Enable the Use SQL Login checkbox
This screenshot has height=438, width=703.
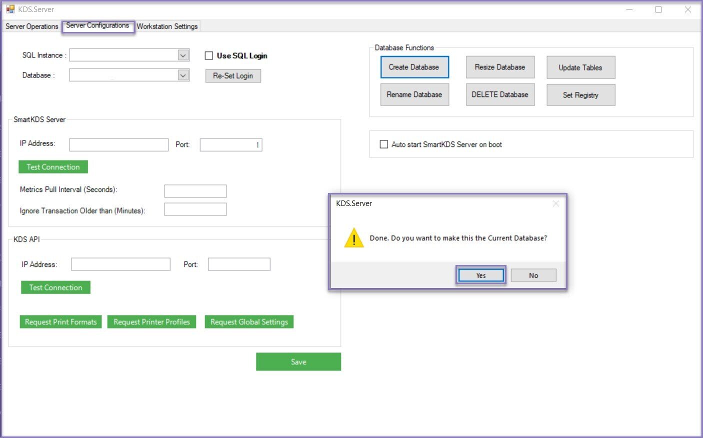tap(209, 55)
